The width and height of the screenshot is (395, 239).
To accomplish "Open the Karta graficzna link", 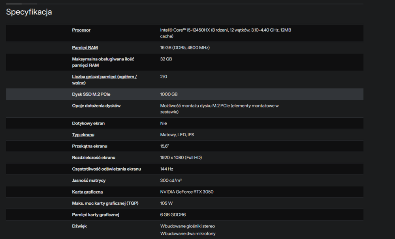I will (x=87, y=192).
